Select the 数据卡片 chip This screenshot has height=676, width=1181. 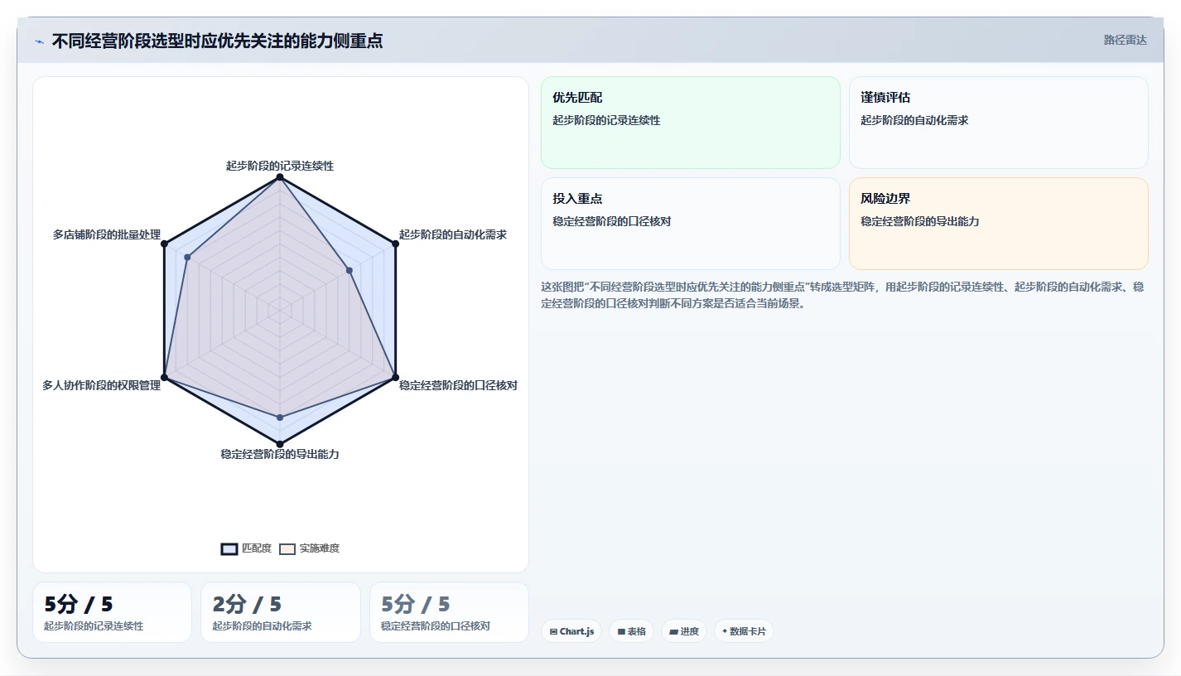tap(744, 631)
